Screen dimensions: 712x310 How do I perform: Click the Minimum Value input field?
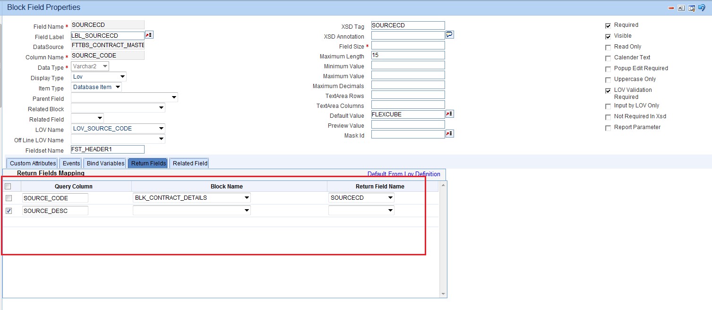tap(408, 65)
